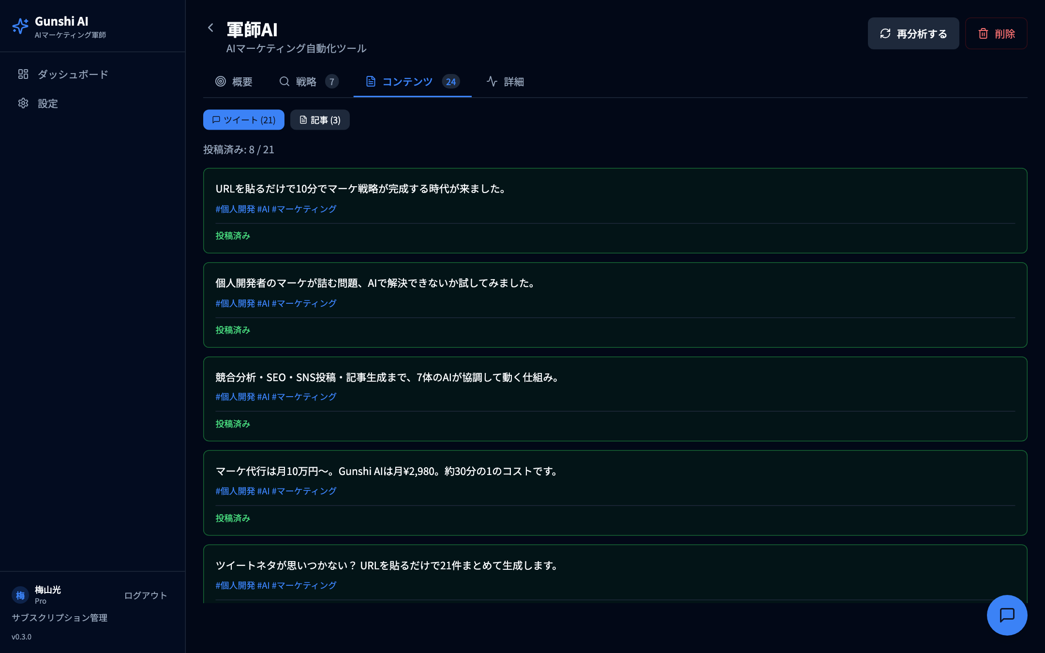This screenshot has width=1045, height=653.
Task: Click the magnifier icon on the 戦略 tab
Action: tap(284, 82)
